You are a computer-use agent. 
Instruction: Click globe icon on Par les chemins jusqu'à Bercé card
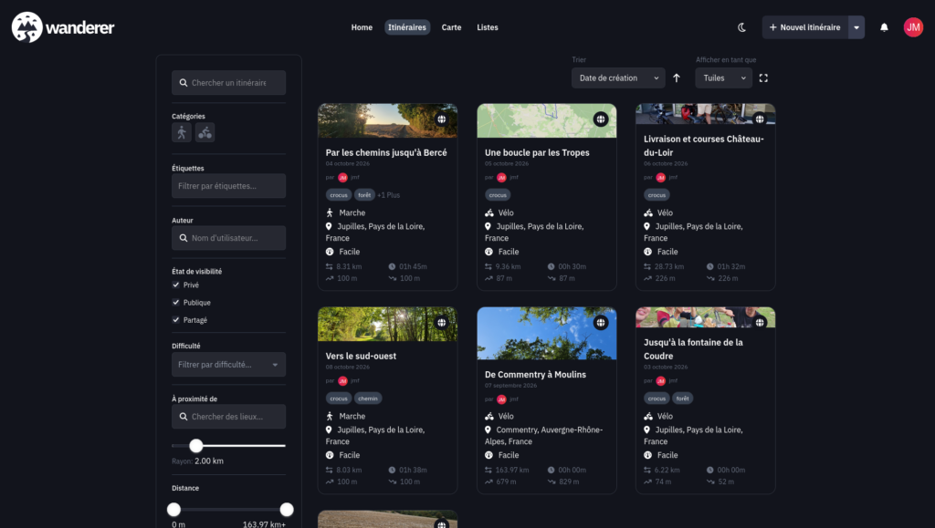tap(441, 119)
